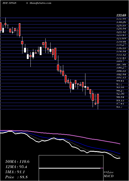The height and width of the screenshot is (181, 129).
Task: Click the 104.55 price axis label
Action: 121,71
